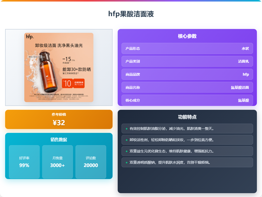Image resolution: width=262 pixels, height=197 pixels.
Task: Click the 3000+ monthly sales value
Action: tap(58, 165)
